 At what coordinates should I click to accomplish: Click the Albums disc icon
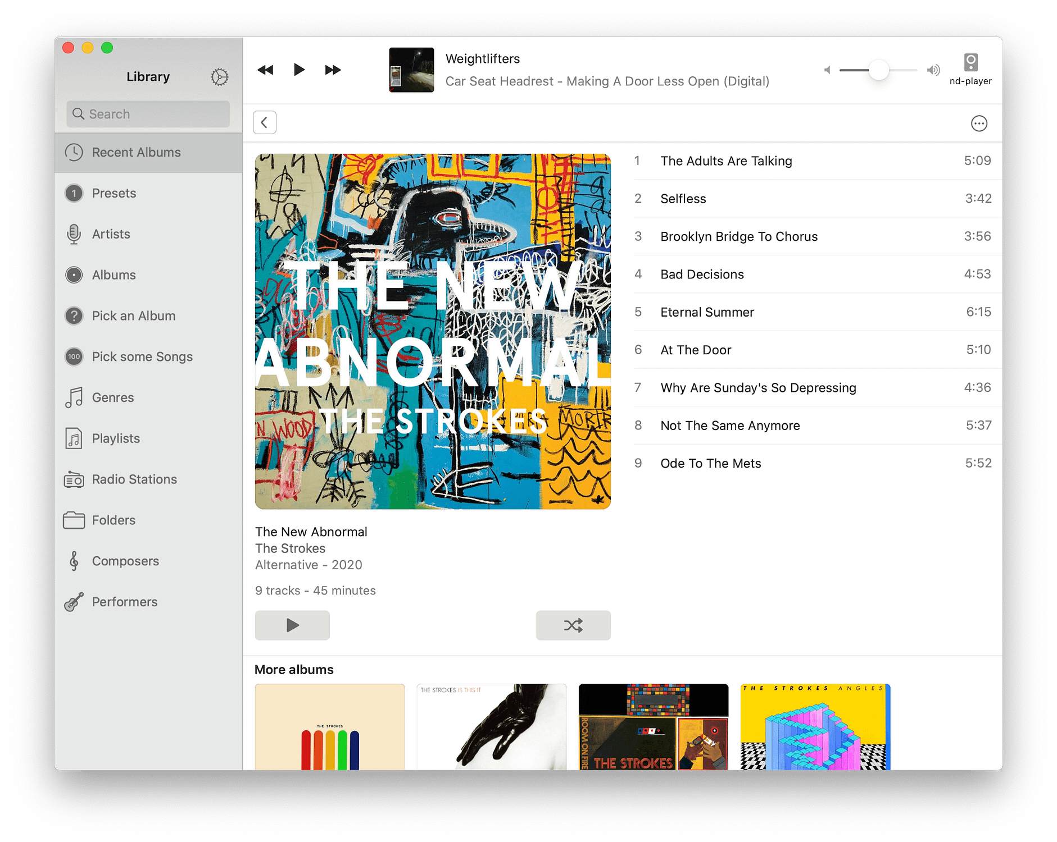tap(74, 275)
